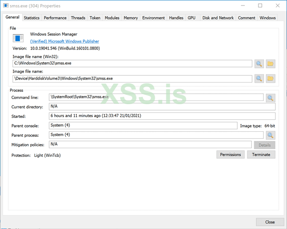Maximize the Properties window
The width and height of the screenshot is (287, 229).
point(260,6)
